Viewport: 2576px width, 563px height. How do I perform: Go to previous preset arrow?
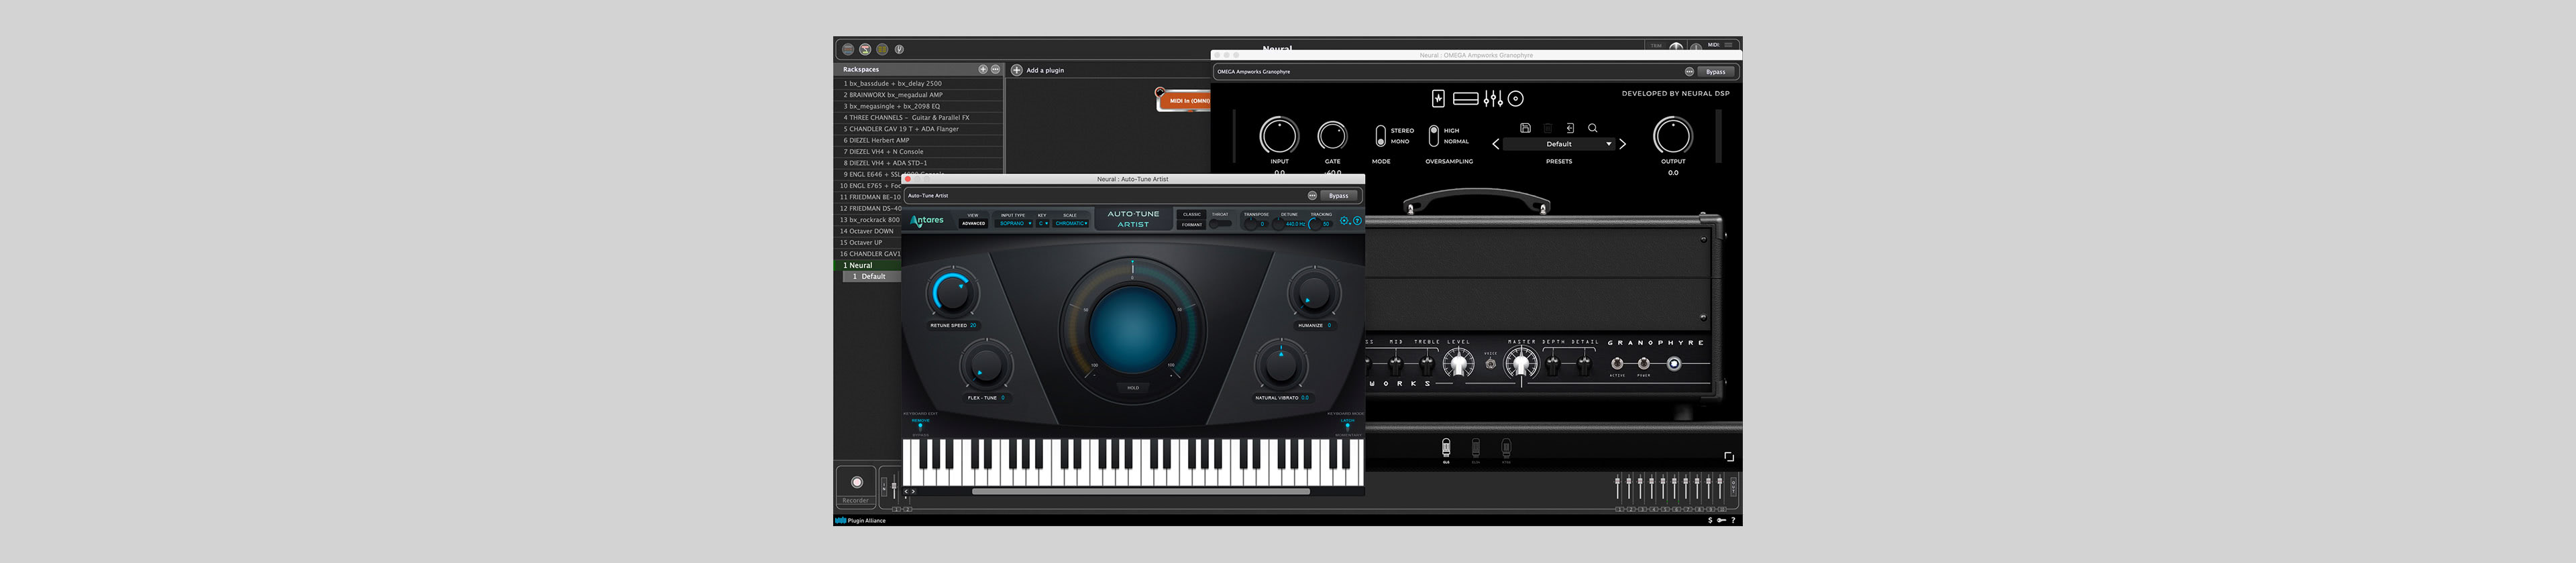pos(1495,143)
